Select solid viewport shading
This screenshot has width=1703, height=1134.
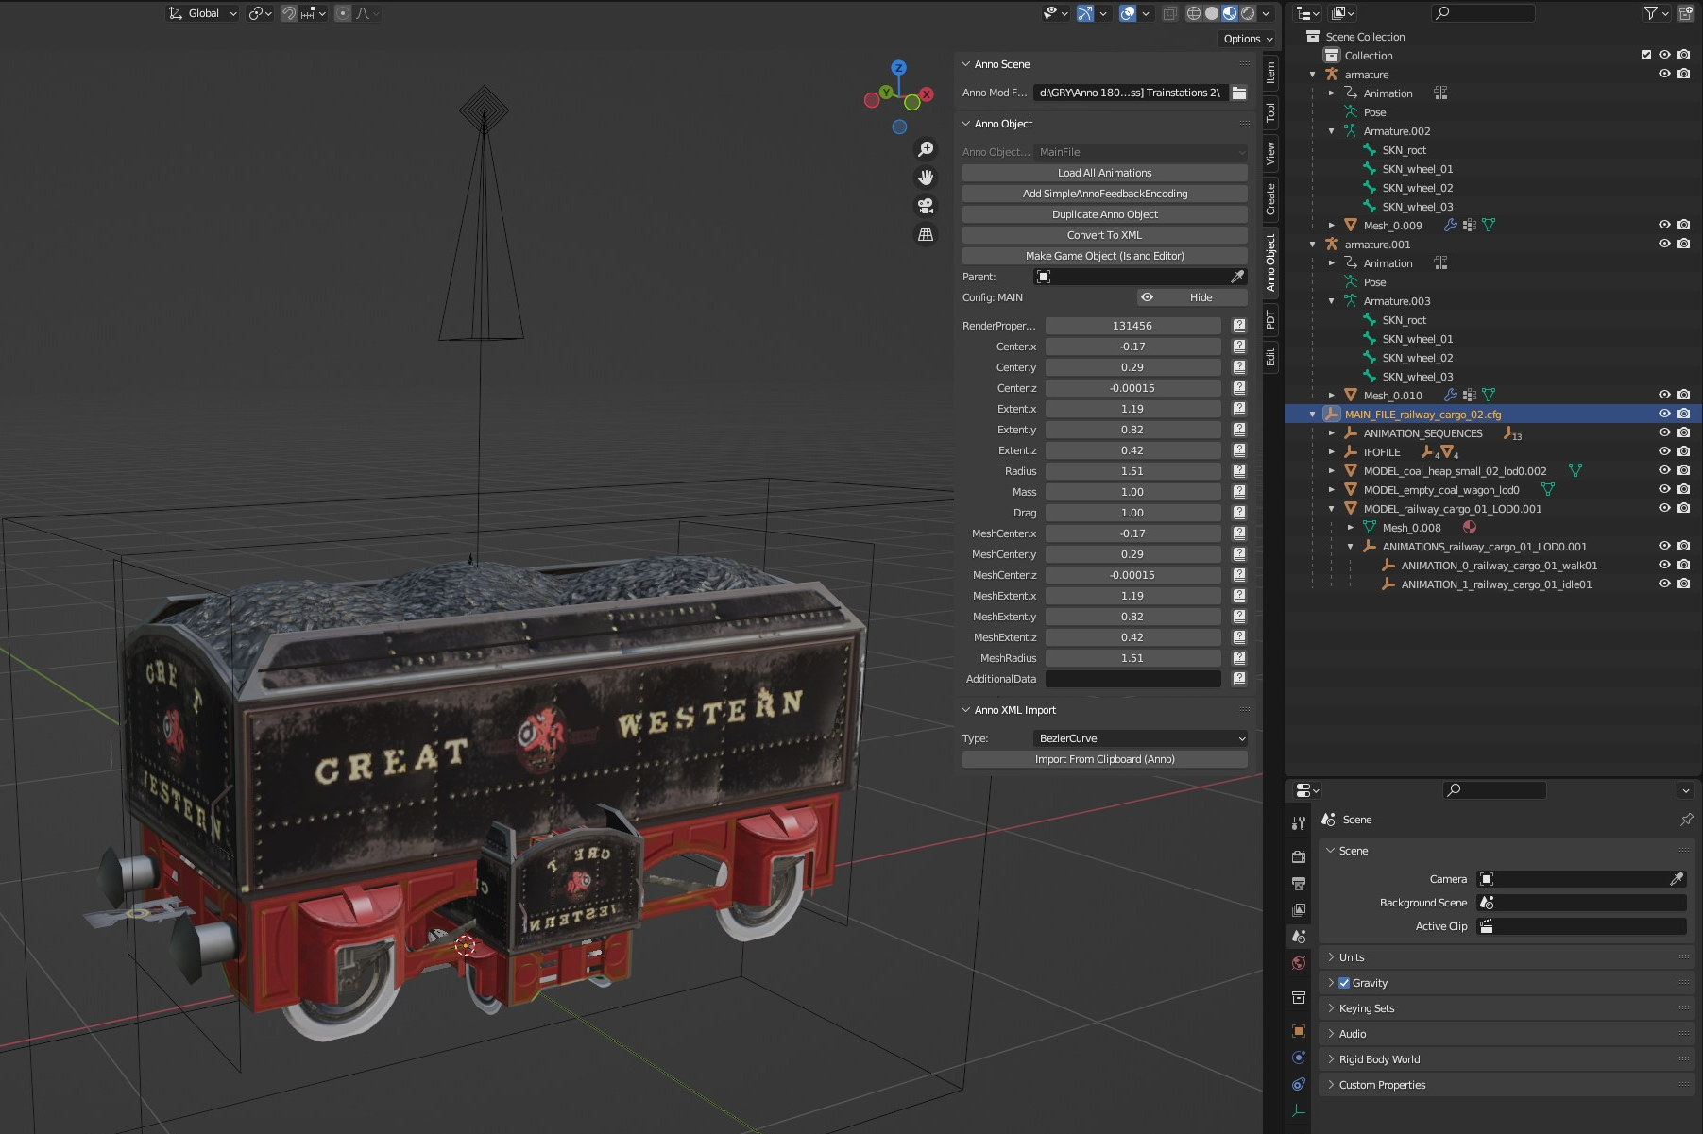click(1212, 13)
